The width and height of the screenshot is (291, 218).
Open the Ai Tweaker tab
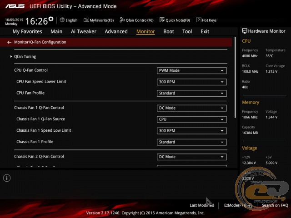84,31
